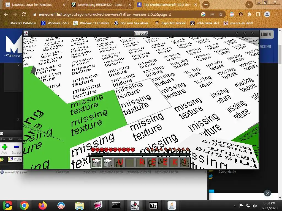This screenshot has width=282, height=211.
Task: Open File Explorer folder in the taskbar
Action: click(x=79, y=206)
